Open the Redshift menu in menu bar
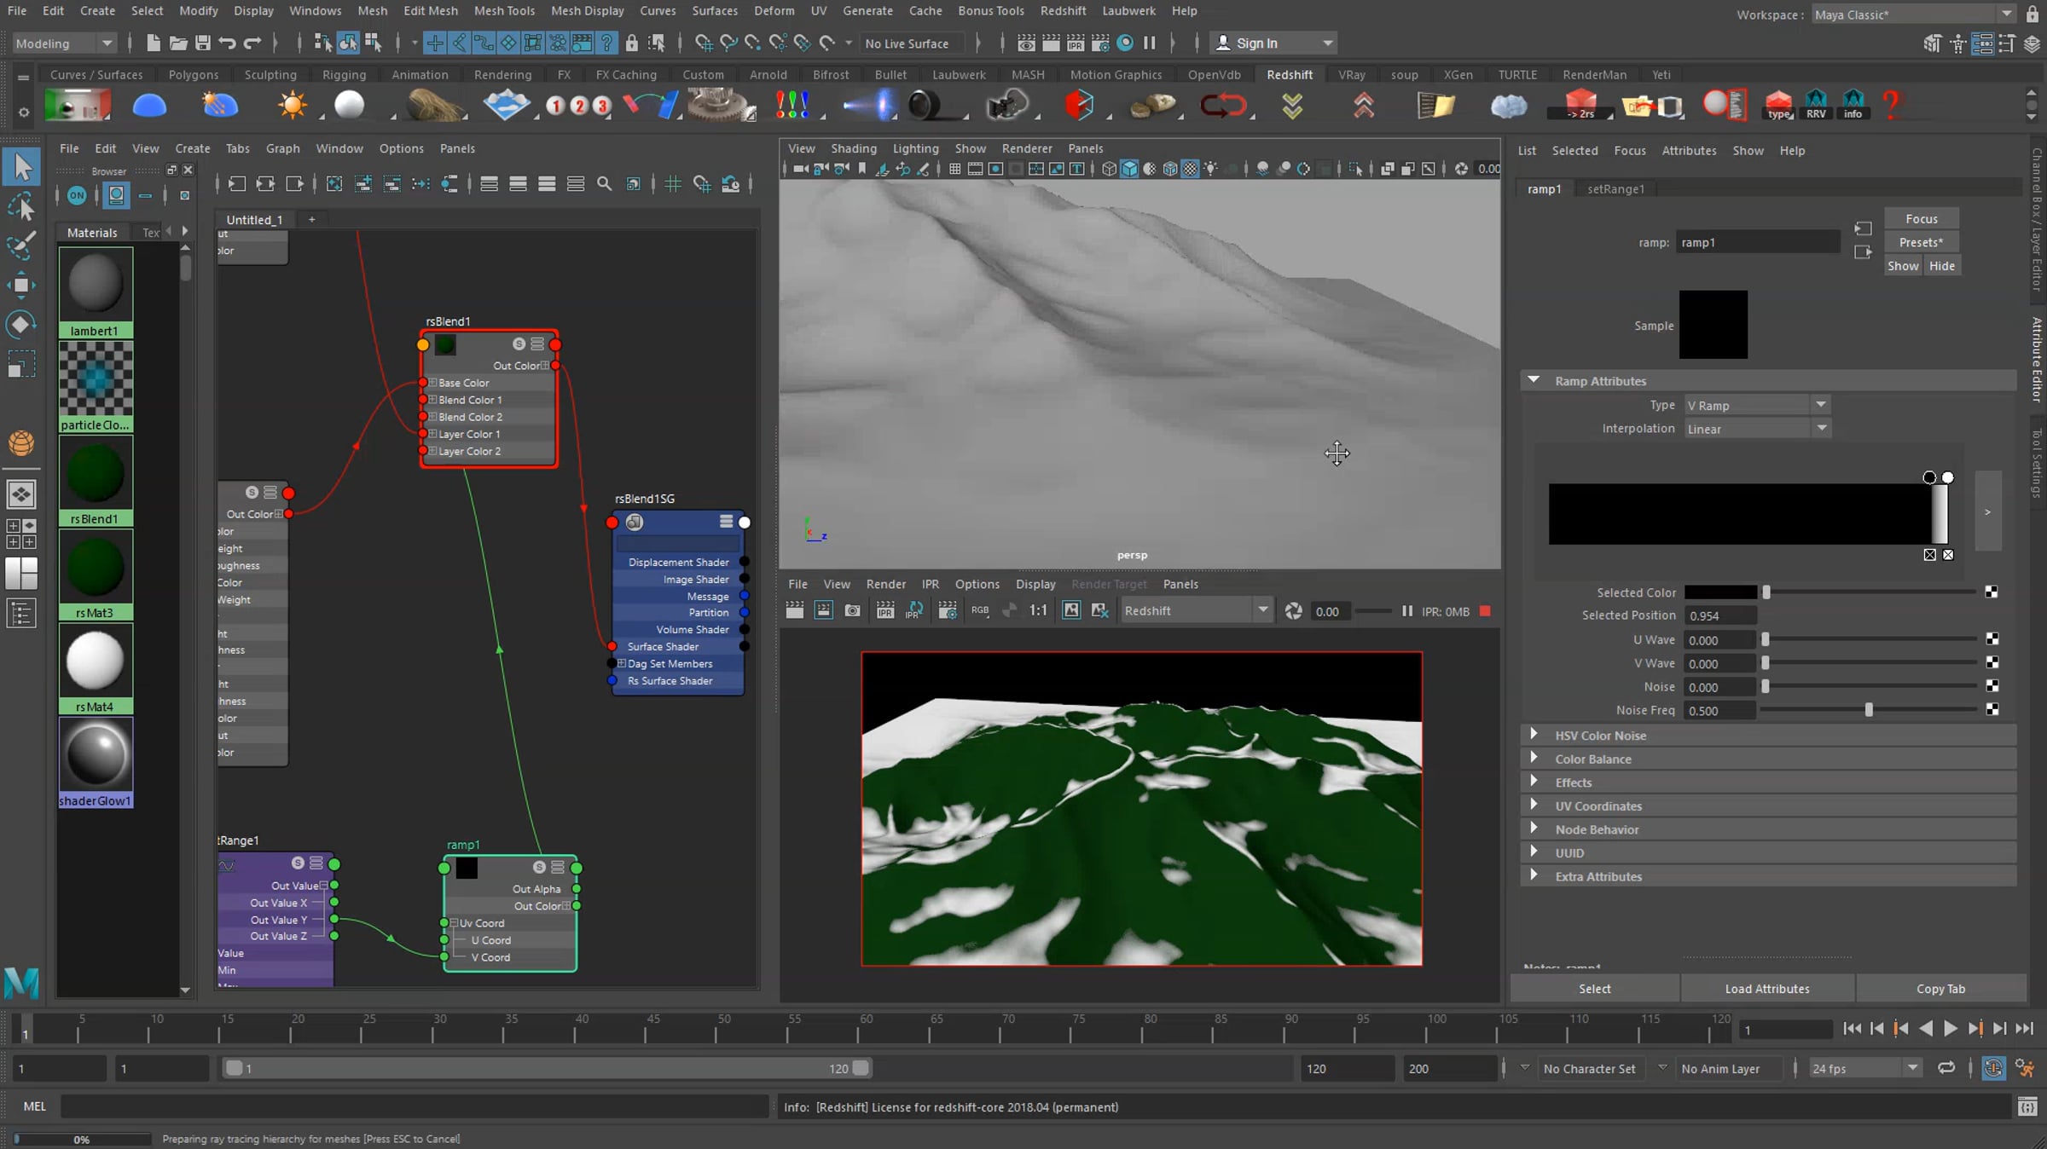 (x=1063, y=10)
